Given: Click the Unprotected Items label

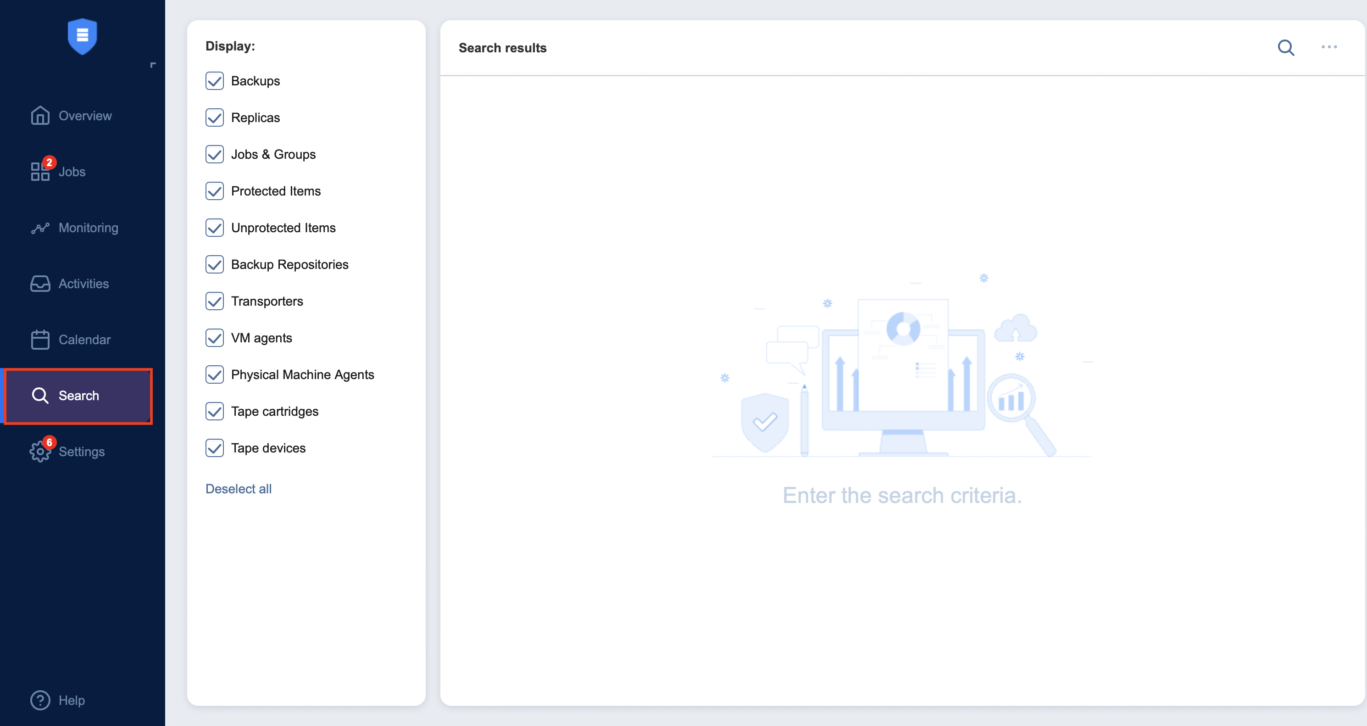Looking at the screenshot, I should tap(283, 228).
